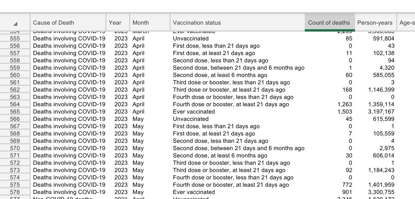Image resolution: width=415 pixels, height=199 pixels.
Task: Click Ever vaccinated cell in row 576
Action: pos(194,192)
